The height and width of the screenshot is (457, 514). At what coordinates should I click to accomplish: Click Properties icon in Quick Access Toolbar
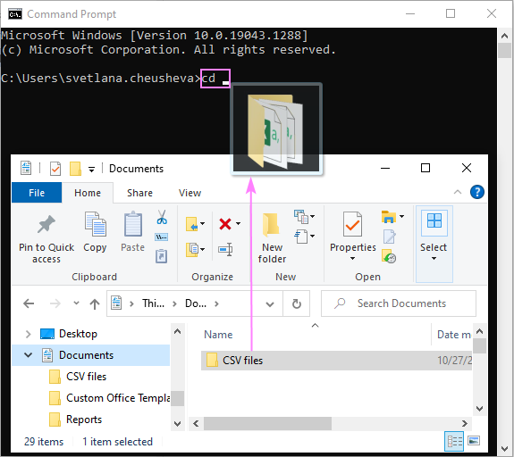(x=55, y=169)
